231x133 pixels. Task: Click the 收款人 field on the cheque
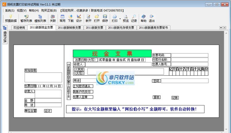click(118, 65)
